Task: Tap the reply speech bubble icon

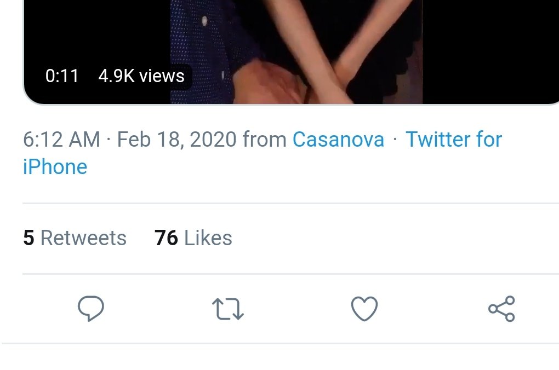Action: click(x=91, y=308)
